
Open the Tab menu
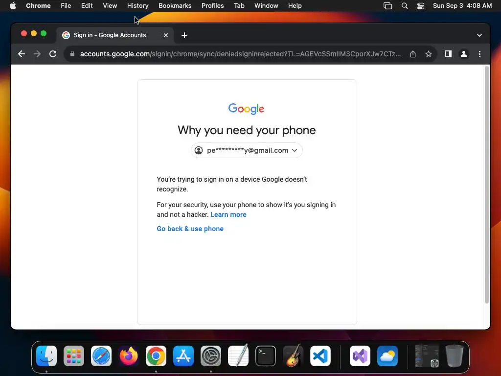point(239,6)
